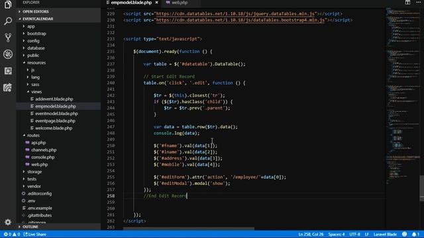Image resolution: width=424 pixels, height=238 pixels.
Task: Expand the sass folder
Action: coord(35,85)
